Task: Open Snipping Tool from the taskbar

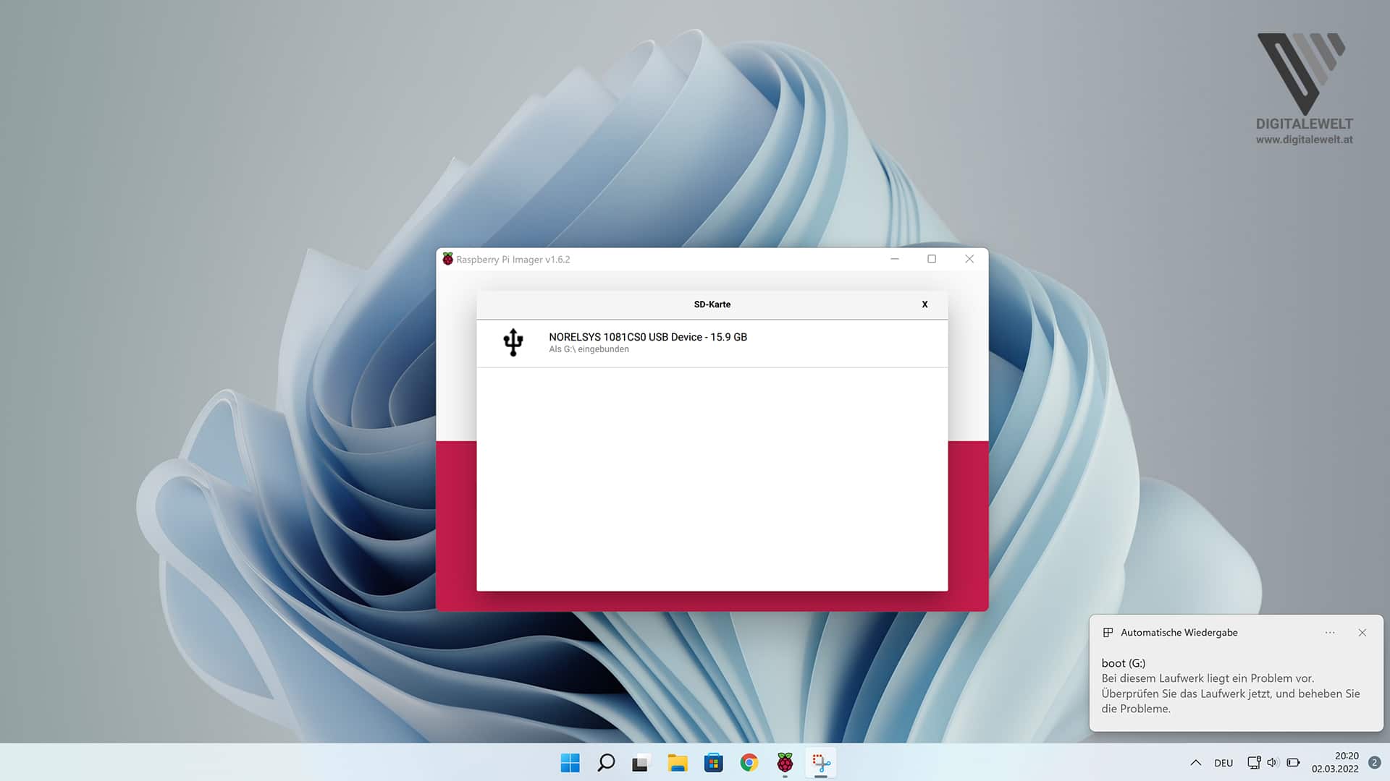Action: [x=821, y=763]
